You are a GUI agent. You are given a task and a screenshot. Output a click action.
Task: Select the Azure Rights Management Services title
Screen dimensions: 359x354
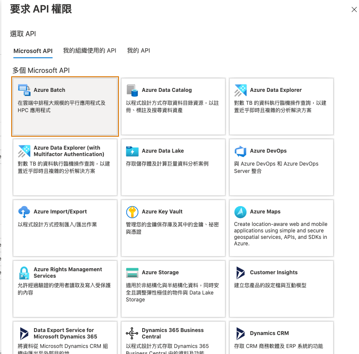(68, 273)
